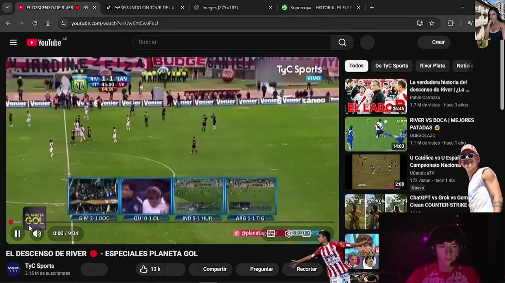Click the install app icon in address bar

click(x=420, y=23)
